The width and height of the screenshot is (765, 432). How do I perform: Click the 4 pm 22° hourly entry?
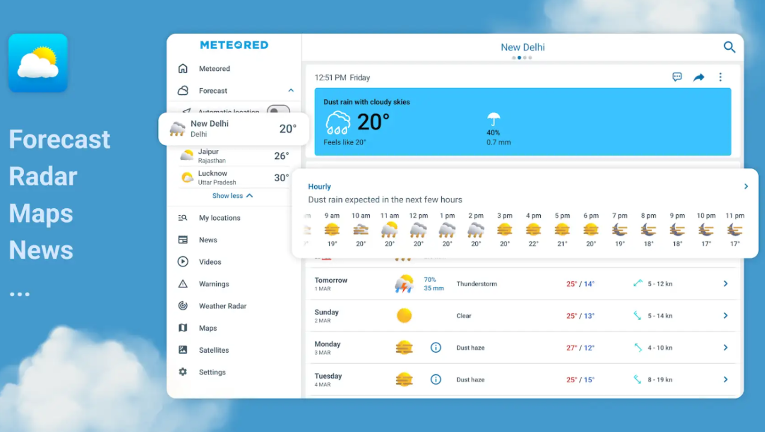[x=533, y=230]
